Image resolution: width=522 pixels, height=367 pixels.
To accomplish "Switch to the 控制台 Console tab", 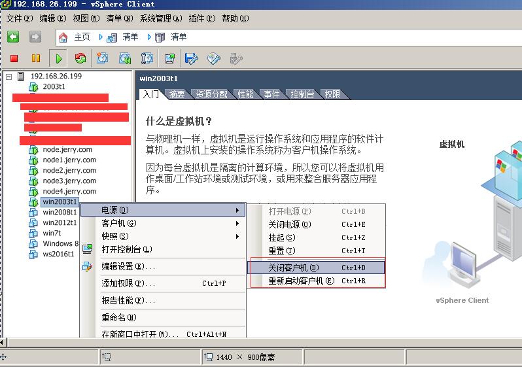I will click(x=302, y=95).
